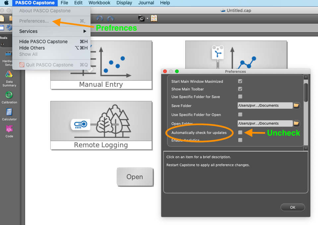Image resolution: width=318 pixels, height=225 pixels.
Task: Click the Preferences scrollbar thumb
Action: click(x=306, y=92)
